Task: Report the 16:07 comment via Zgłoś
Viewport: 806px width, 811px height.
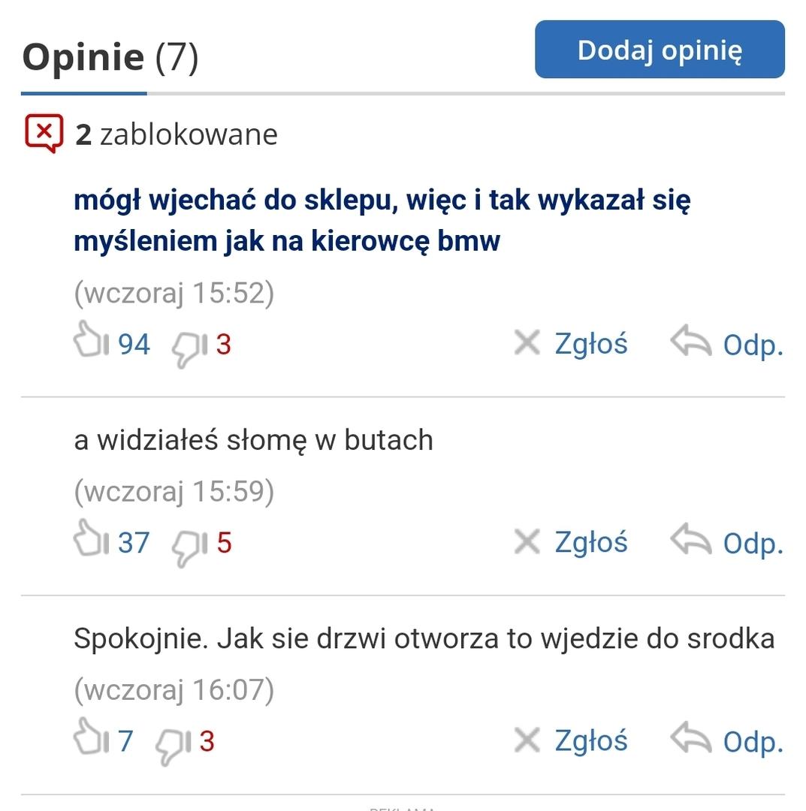Action: [x=591, y=740]
